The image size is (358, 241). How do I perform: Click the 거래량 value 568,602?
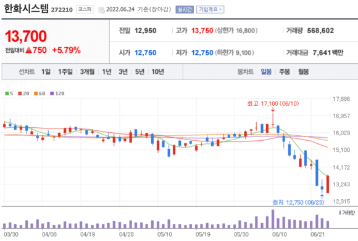coord(320,31)
